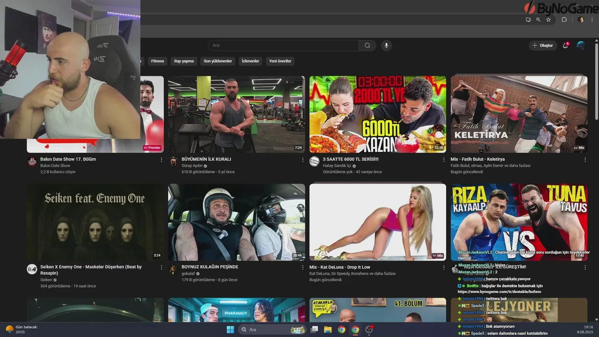Open Task View from the taskbar

[314, 330]
